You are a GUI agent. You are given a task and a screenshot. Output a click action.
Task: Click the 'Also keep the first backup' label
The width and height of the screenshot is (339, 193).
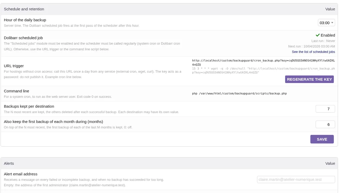click(53, 122)
